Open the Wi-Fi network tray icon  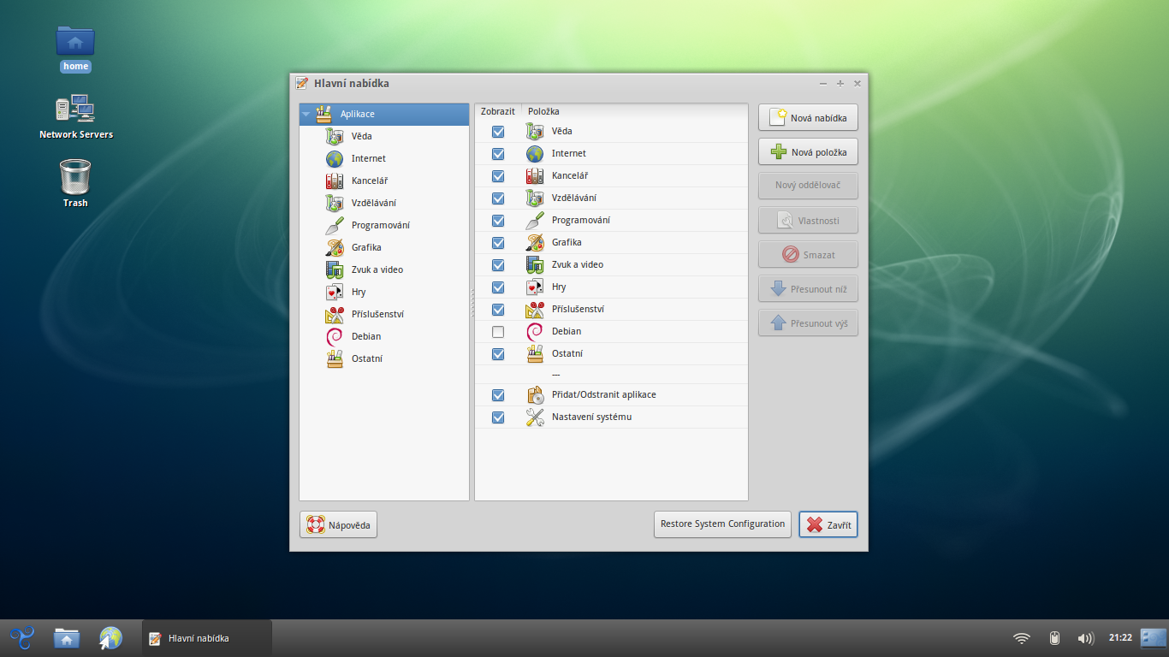pyautogui.click(x=1021, y=638)
